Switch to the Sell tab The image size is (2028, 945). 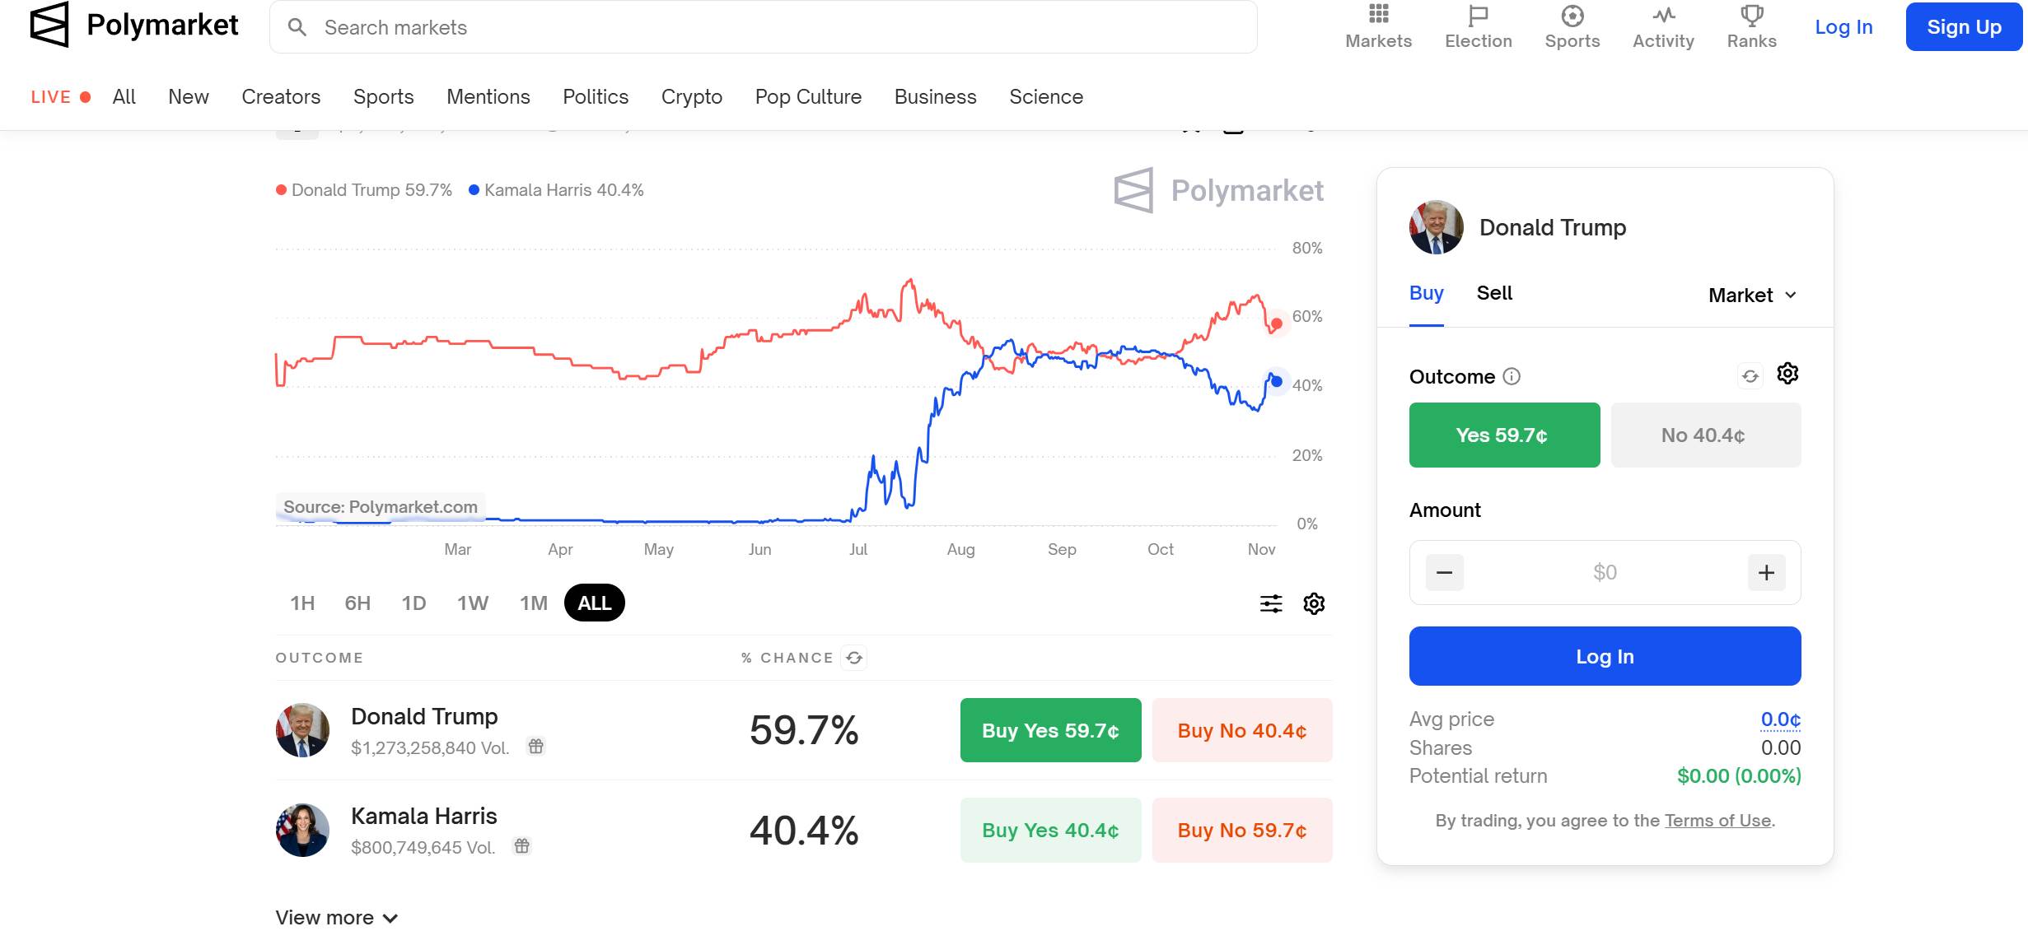click(x=1494, y=293)
